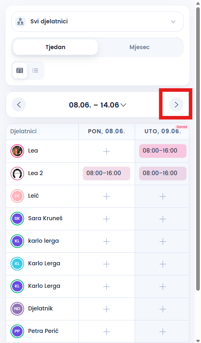Viewport: 201px width, 343px height.
Task: Open the Svi djelatnici employee dropdown
Action: 97,22
